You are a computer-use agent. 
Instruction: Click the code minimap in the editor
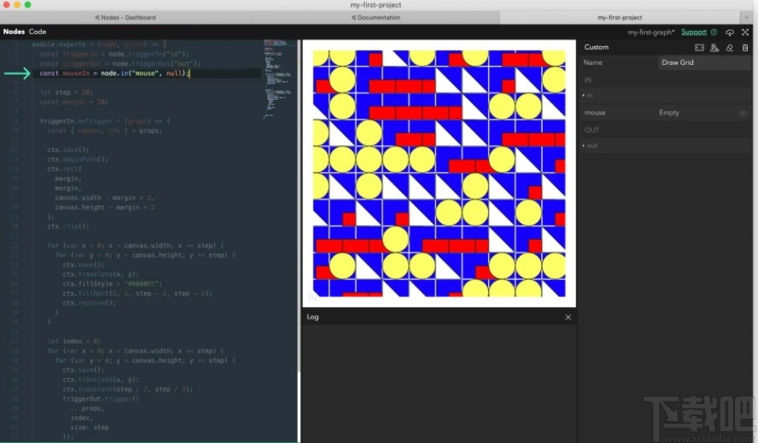[277, 79]
